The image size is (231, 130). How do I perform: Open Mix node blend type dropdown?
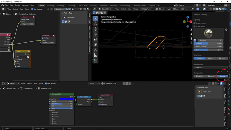[22, 57]
